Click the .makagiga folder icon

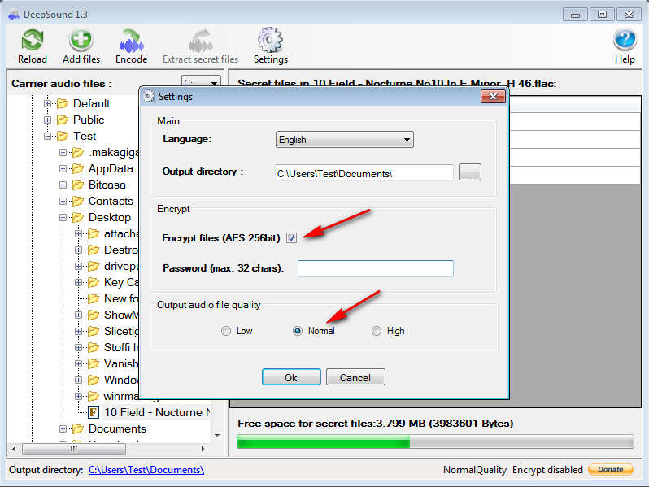point(78,152)
